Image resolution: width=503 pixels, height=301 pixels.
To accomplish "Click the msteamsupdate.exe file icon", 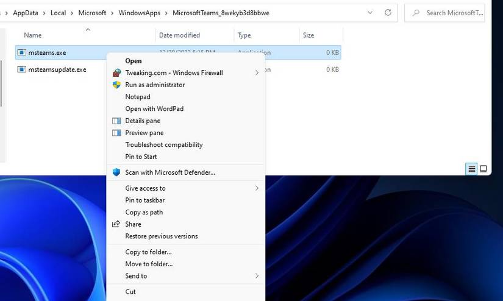I will click(21, 69).
